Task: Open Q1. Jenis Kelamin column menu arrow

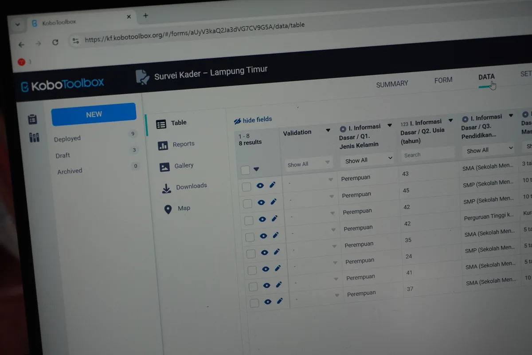Action: pyautogui.click(x=390, y=126)
